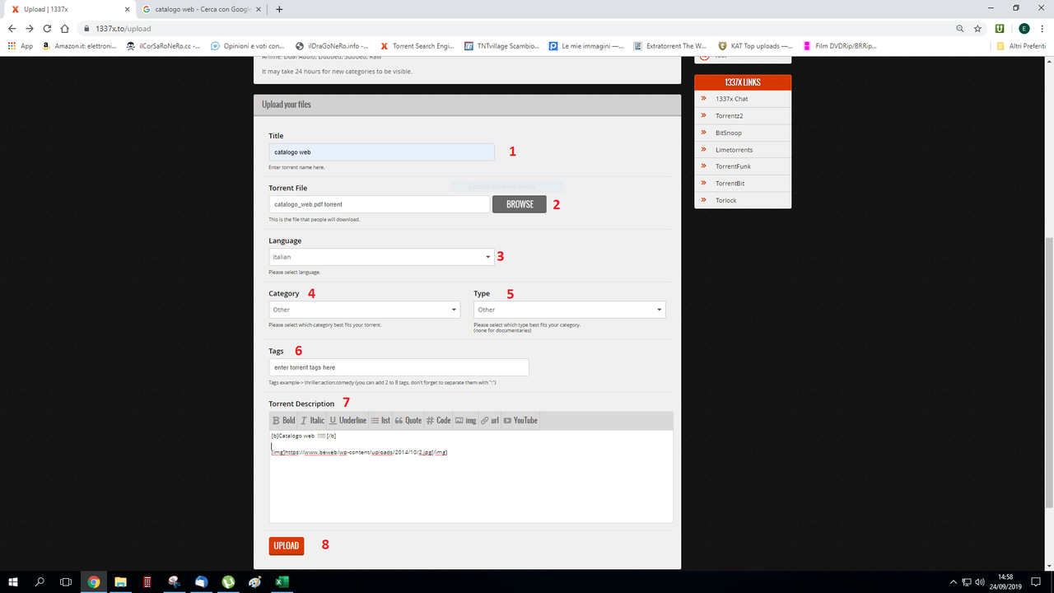1054x593 pixels.
Task: Open the Type dropdown
Action: pos(569,310)
